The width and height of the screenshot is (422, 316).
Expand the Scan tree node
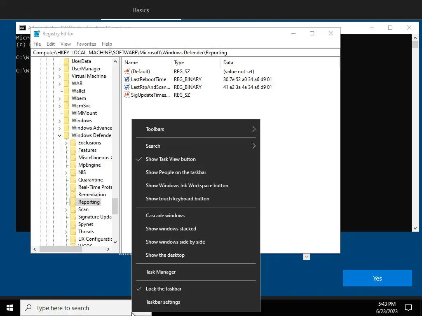(66, 209)
